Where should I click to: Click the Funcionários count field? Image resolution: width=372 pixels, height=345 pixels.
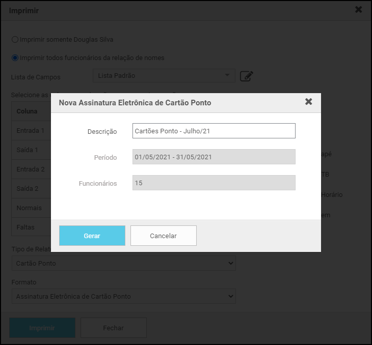pyautogui.click(x=214, y=183)
